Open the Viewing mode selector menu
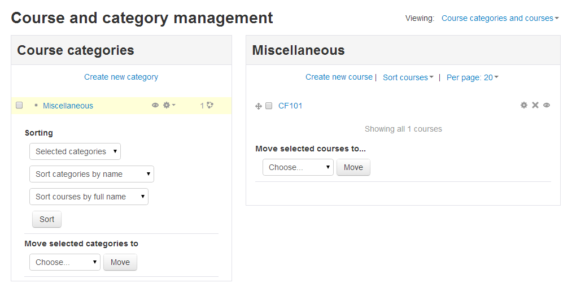Screen dimensions: 572x287 point(500,18)
